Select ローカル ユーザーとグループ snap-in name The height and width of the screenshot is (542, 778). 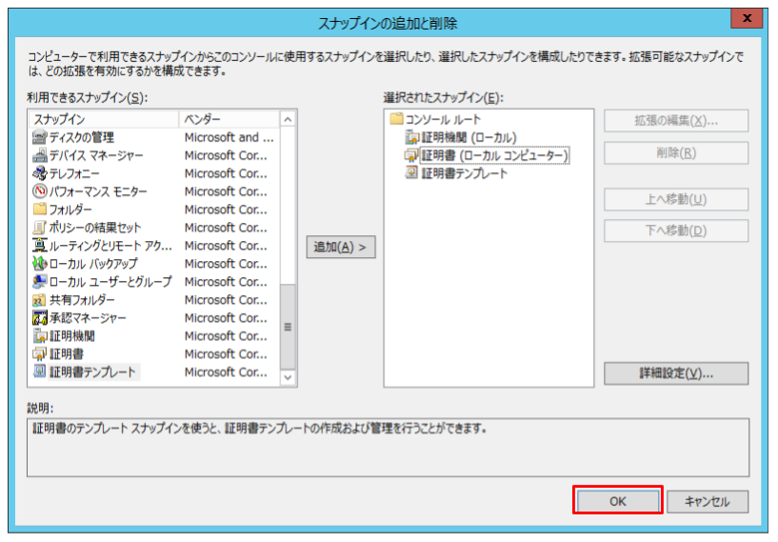pos(110,281)
